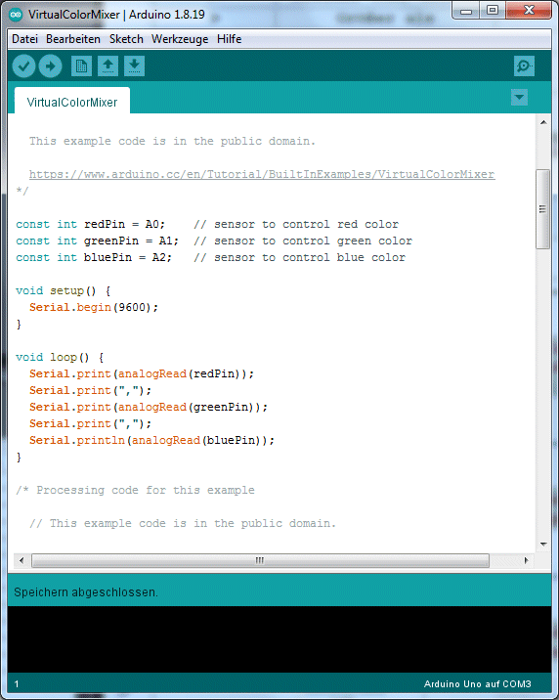Open the Bearbeiten menu
Screen dimensions: 559x700
click(x=73, y=39)
